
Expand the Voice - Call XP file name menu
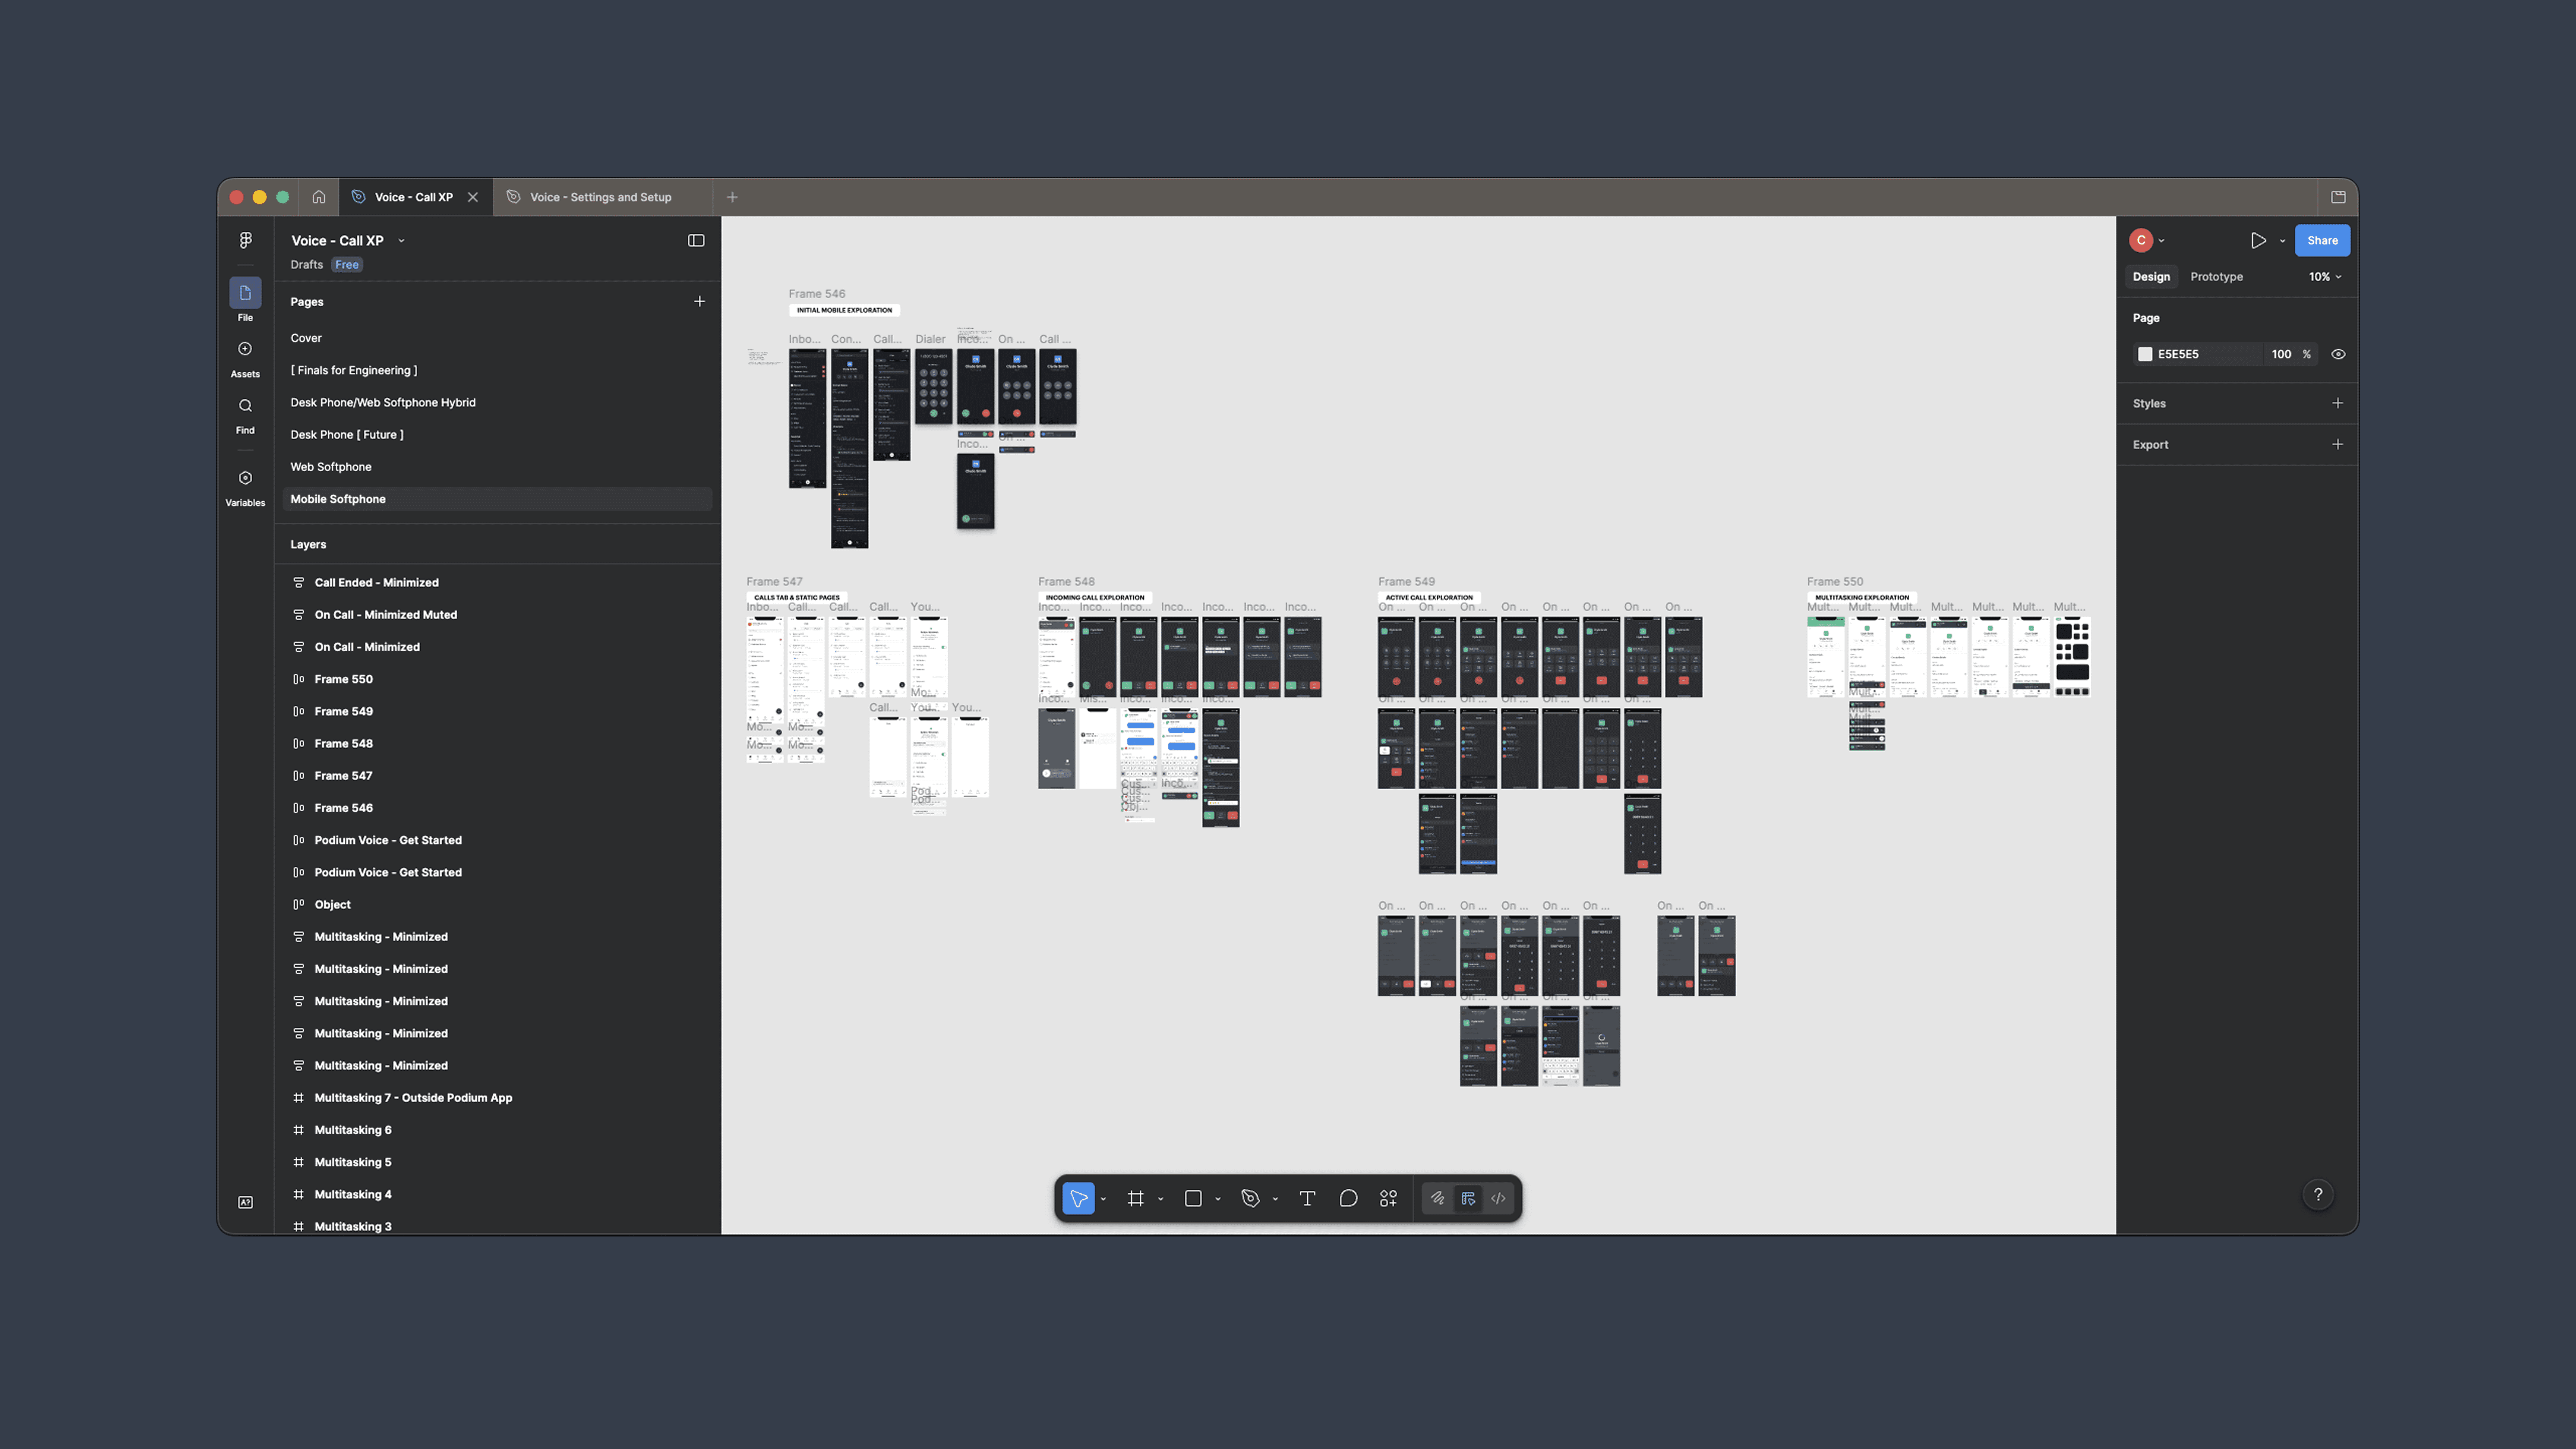401,240
